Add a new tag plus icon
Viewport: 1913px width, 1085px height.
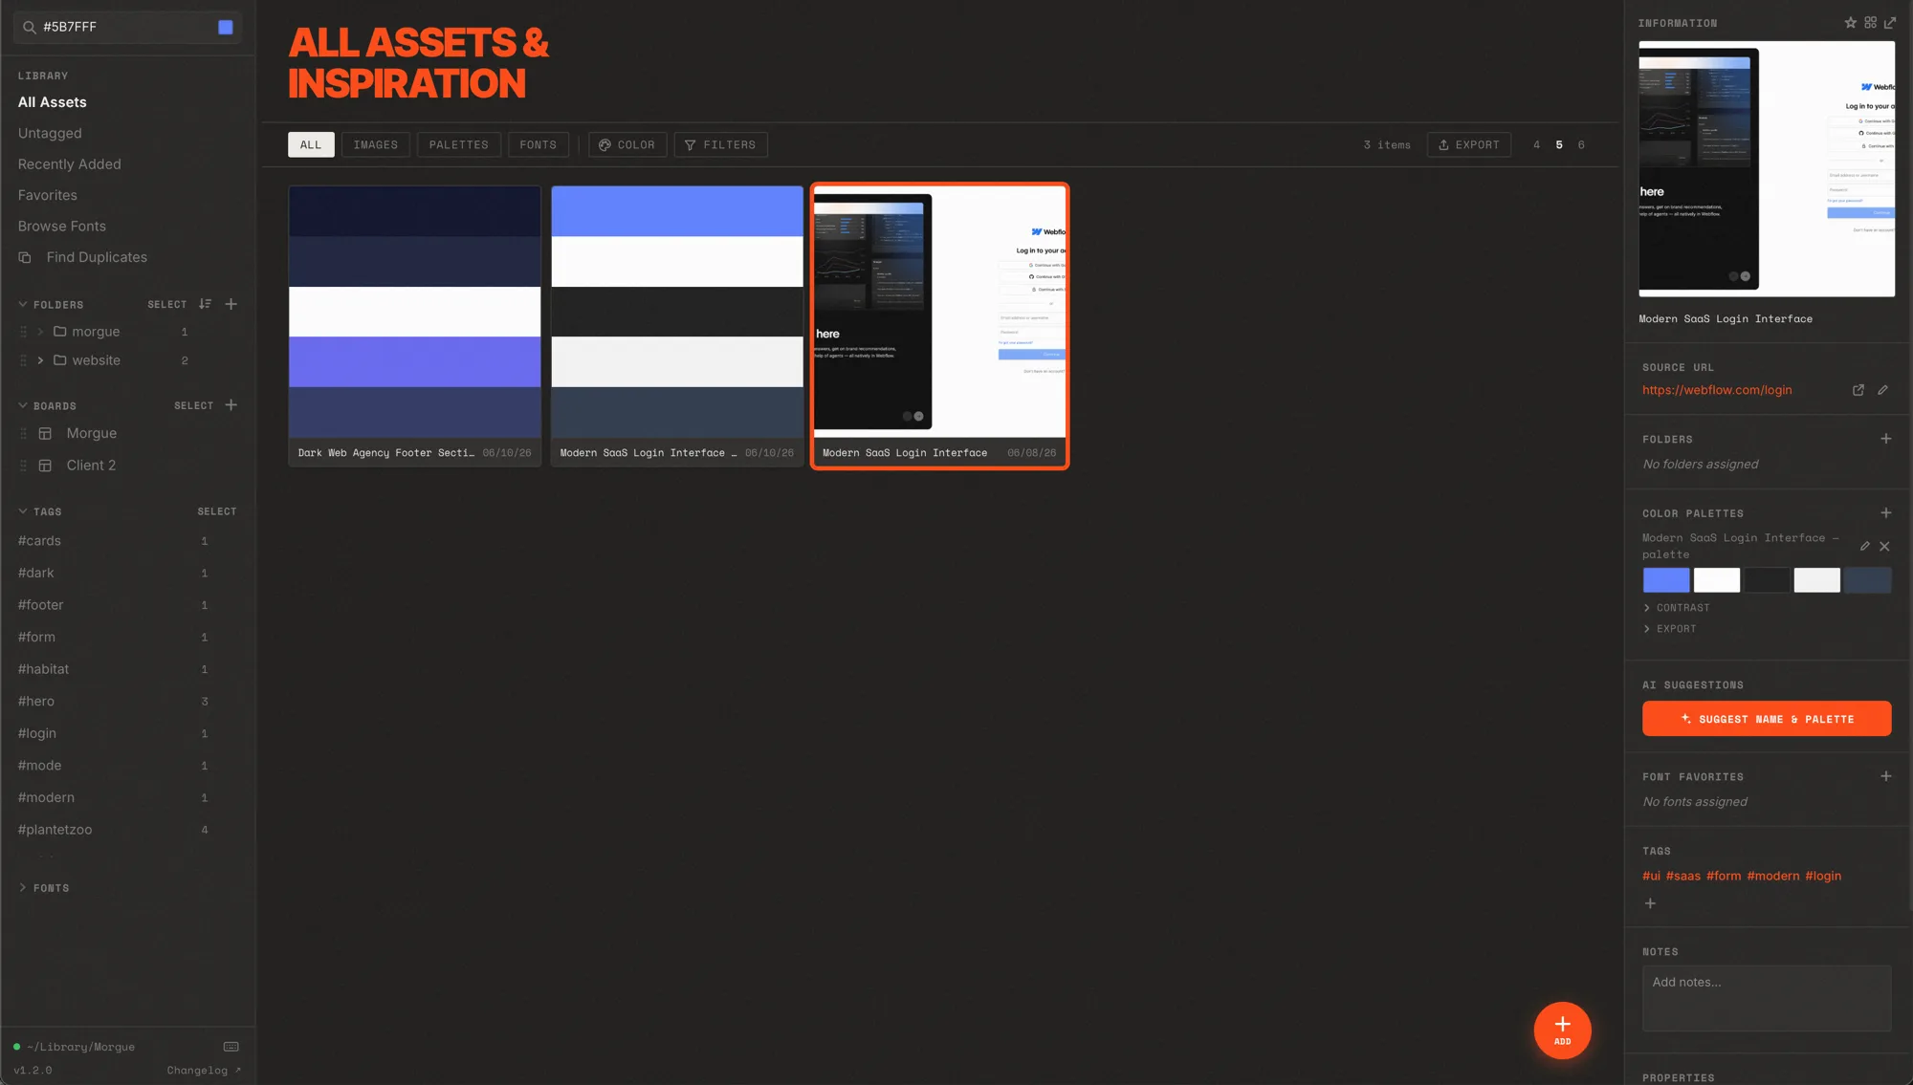(x=1650, y=903)
